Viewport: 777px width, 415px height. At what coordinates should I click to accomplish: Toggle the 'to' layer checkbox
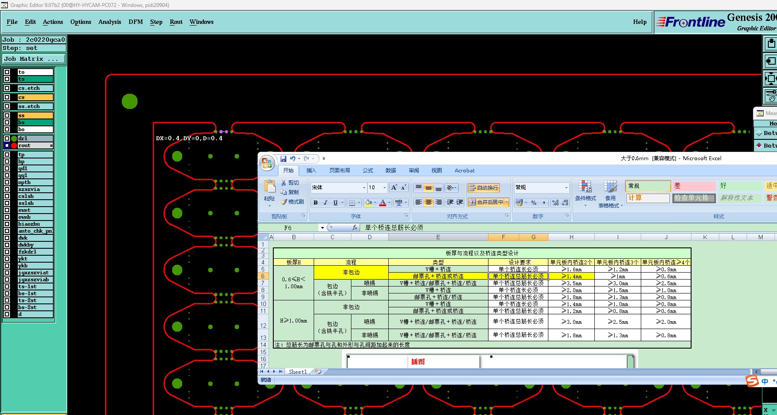click(7, 72)
